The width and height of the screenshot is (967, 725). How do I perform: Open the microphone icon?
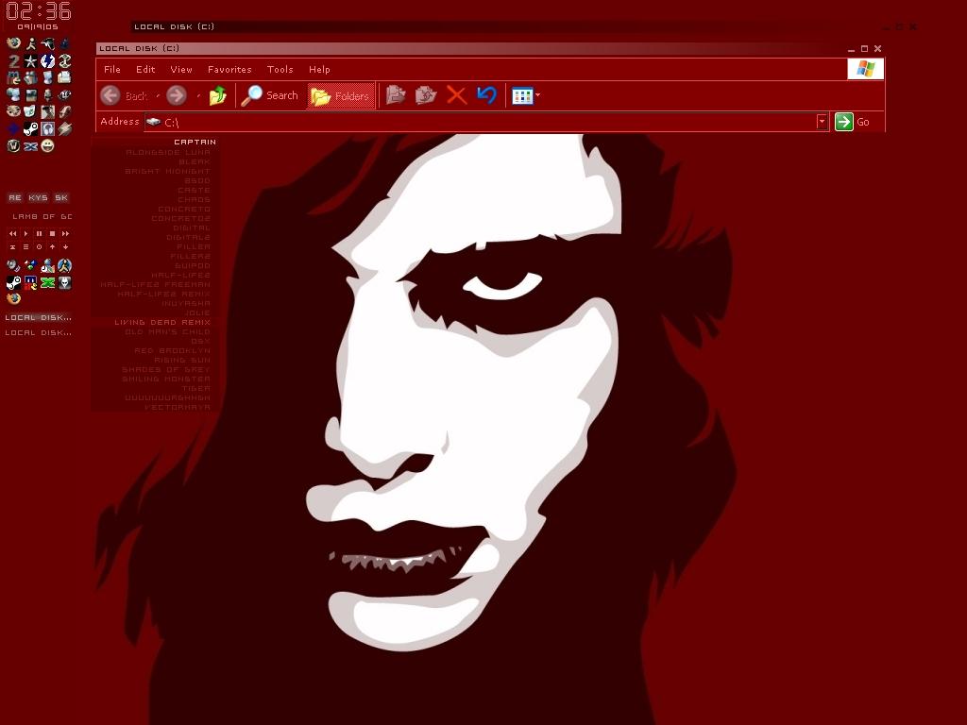(x=47, y=95)
